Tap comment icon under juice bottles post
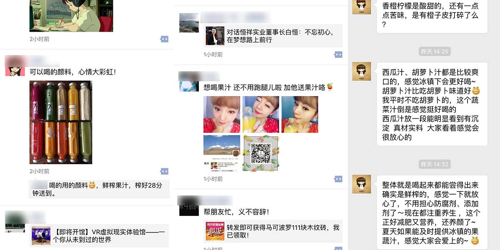The height and width of the screenshot is (250, 500). pyautogui.click(x=164, y=171)
